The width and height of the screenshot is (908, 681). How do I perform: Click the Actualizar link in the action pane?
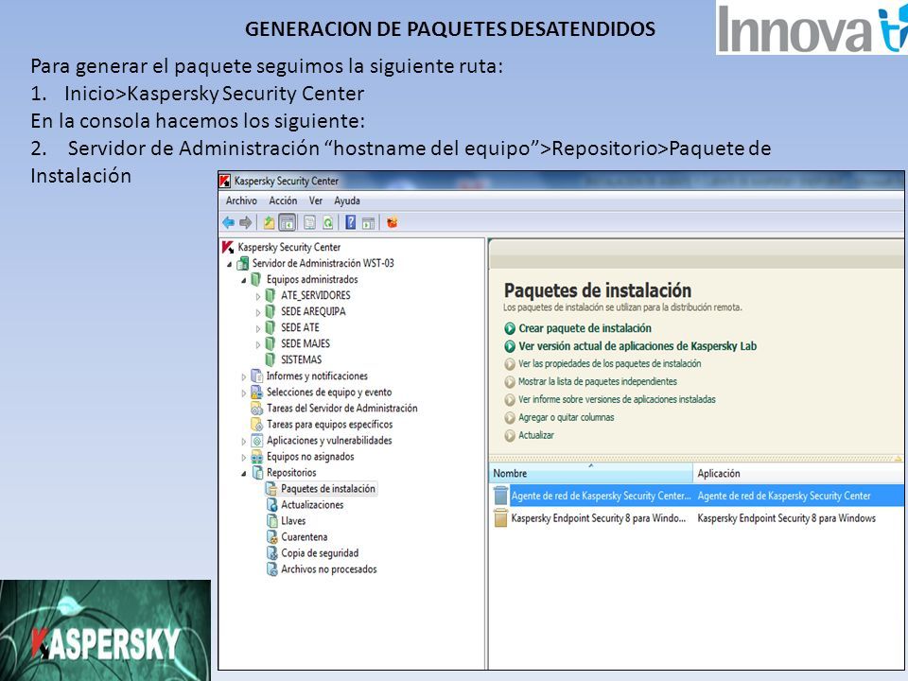point(536,435)
